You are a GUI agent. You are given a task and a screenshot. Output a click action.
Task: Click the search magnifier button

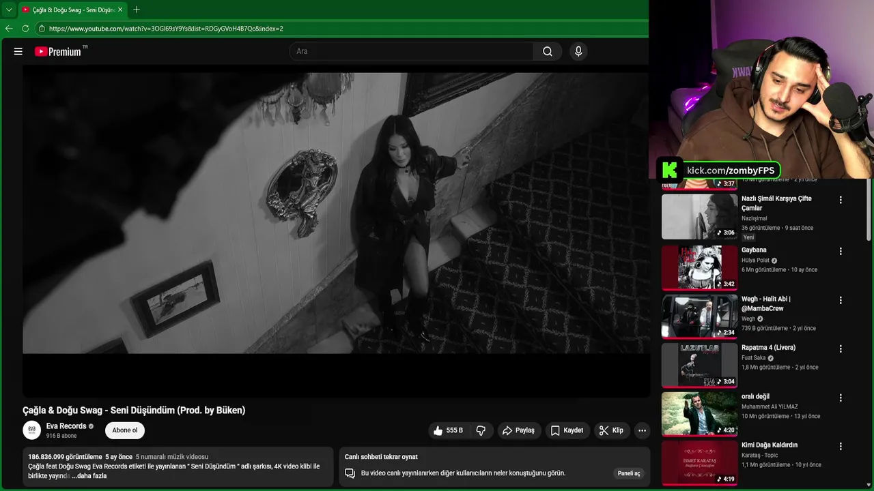[x=548, y=51]
